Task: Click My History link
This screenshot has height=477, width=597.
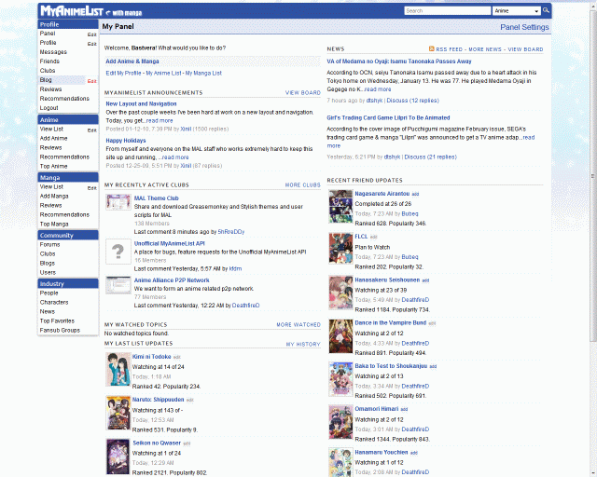Action: click(x=303, y=344)
